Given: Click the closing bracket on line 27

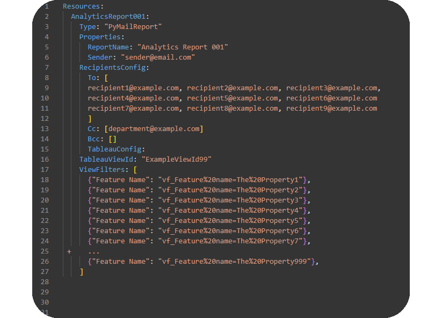Looking at the screenshot, I should [82, 272].
